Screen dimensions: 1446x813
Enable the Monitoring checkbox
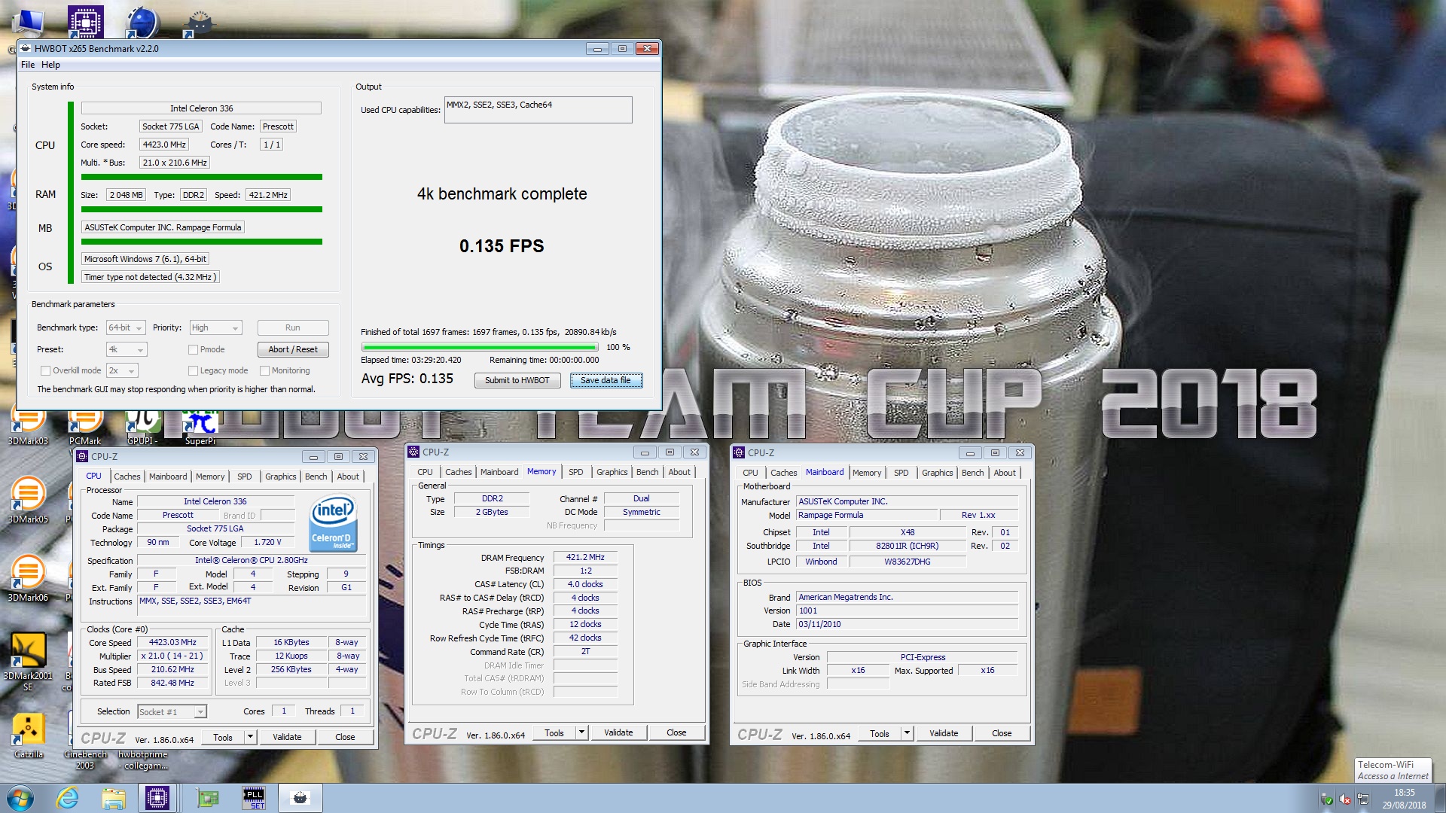coord(264,370)
